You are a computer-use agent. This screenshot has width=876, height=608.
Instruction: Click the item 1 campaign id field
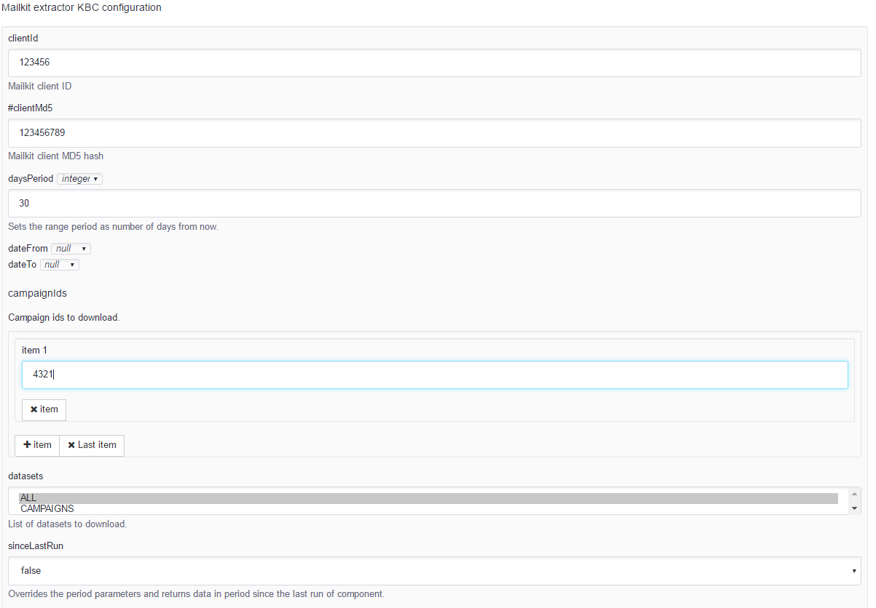[435, 375]
